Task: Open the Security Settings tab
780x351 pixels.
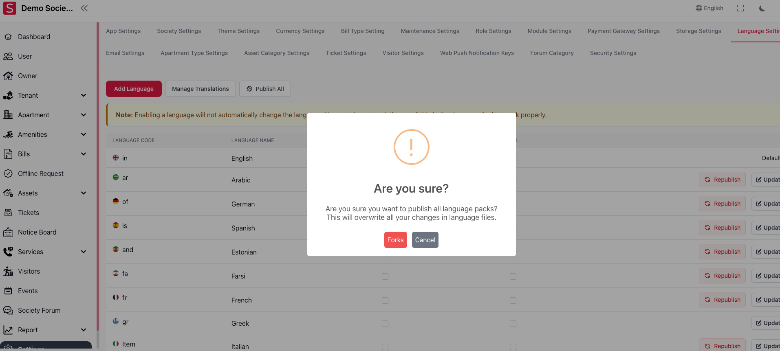Action: (613, 53)
